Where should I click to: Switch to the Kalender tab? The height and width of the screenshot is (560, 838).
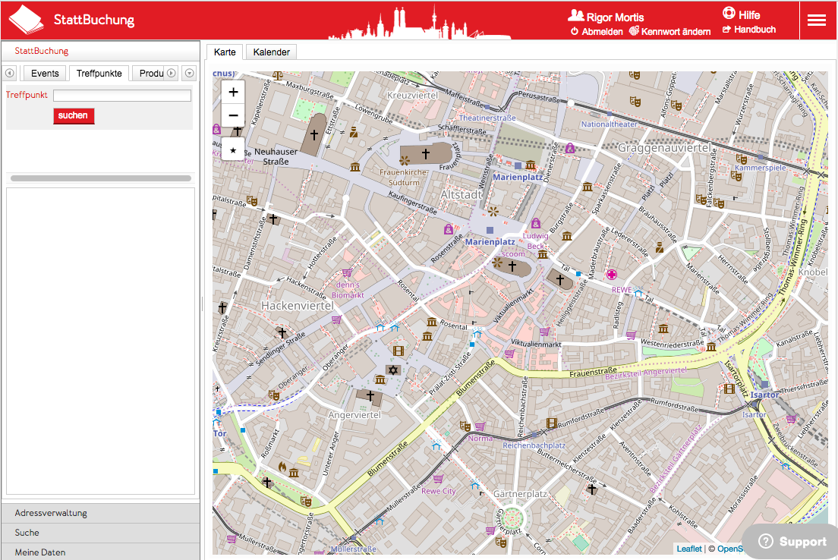271,52
